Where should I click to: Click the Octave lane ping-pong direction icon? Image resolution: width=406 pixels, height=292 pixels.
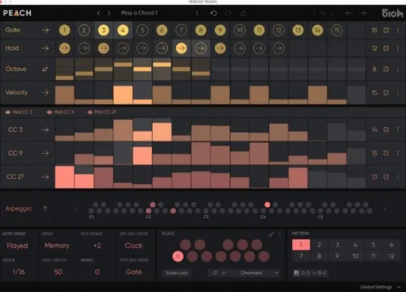pyautogui.click(x=46, y=69)
